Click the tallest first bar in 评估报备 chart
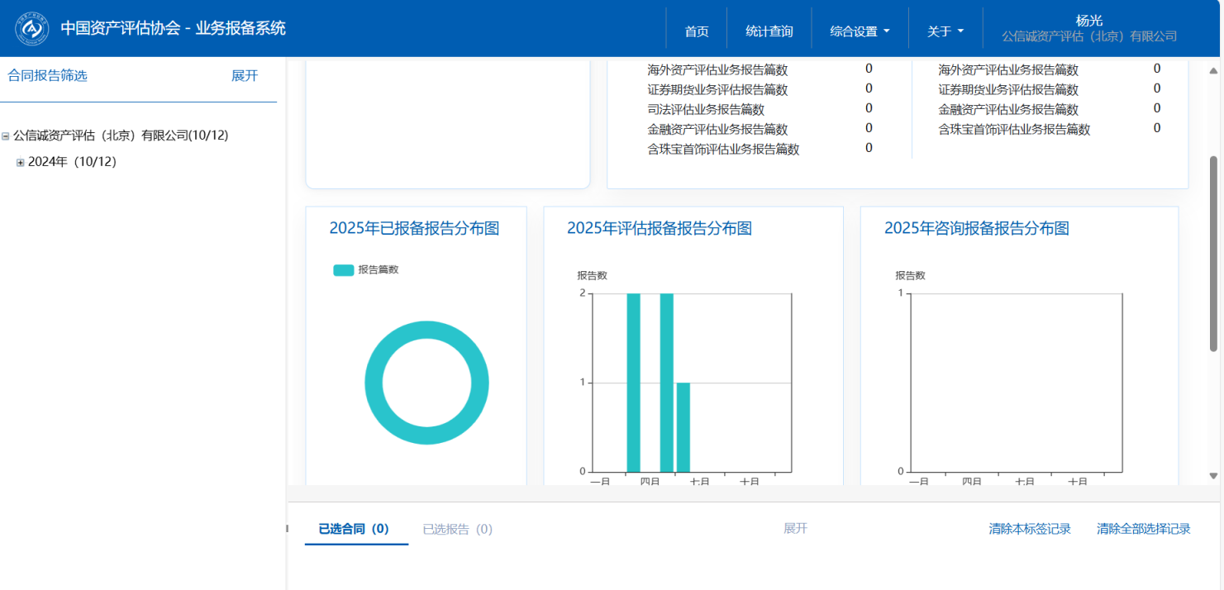The height and width of the screenshot is (590, 1224). click(633, 382)
